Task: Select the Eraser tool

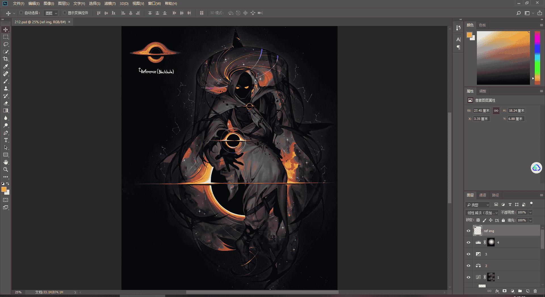Action: [x=6, y=103]
